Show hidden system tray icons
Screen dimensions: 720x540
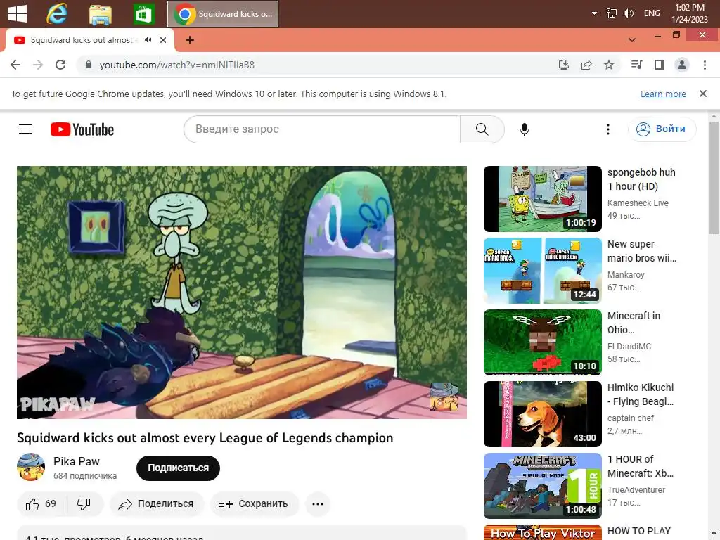tap(594, 13)
